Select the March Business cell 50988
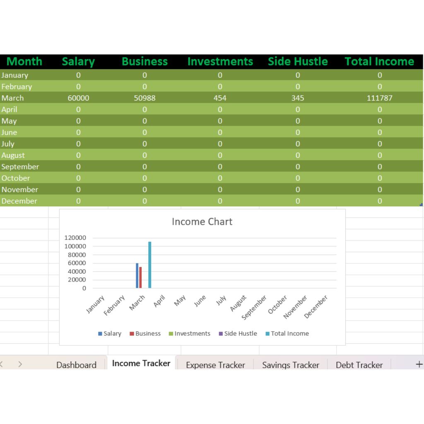Image resolution: width=424 pixels, height=424 pixels. [x=145, y=98]
